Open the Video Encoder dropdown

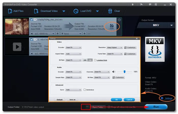click(x=73, y=48)
